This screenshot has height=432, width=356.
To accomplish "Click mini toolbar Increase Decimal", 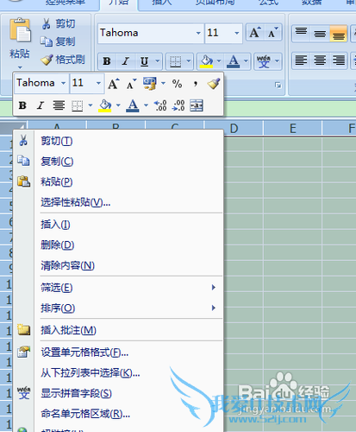I will (x=160, y=105).
